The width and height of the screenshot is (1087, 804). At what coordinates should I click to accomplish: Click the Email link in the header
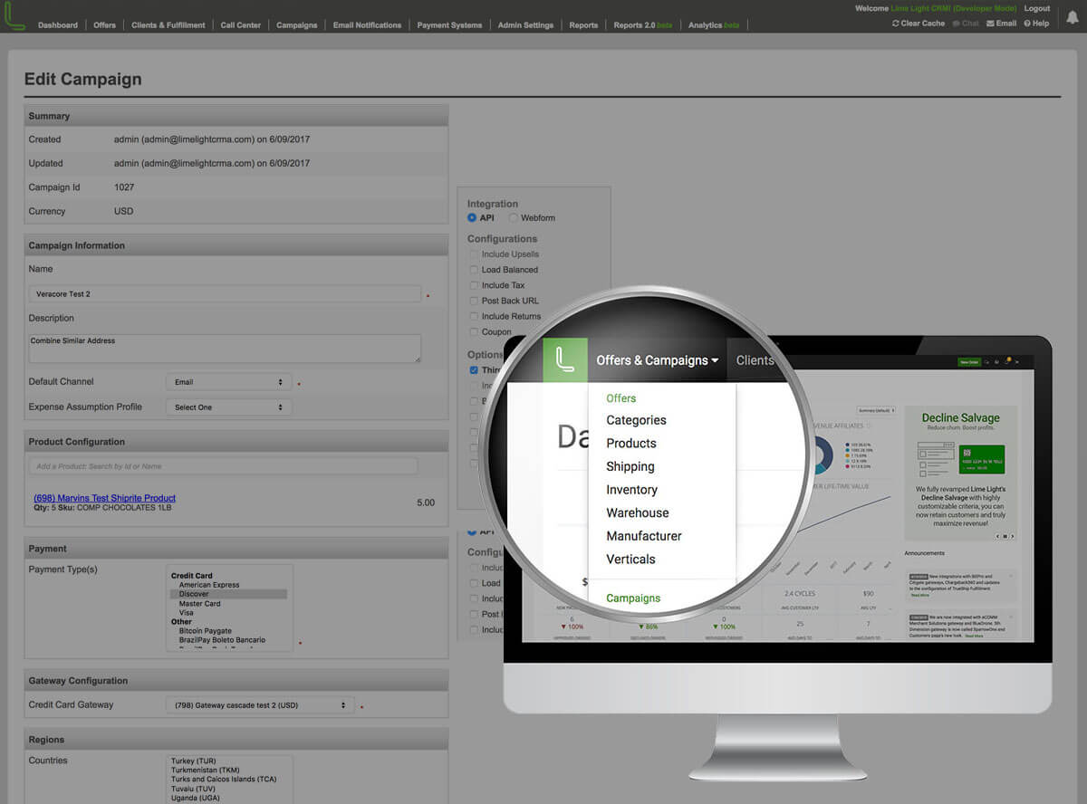[1002, 24]
